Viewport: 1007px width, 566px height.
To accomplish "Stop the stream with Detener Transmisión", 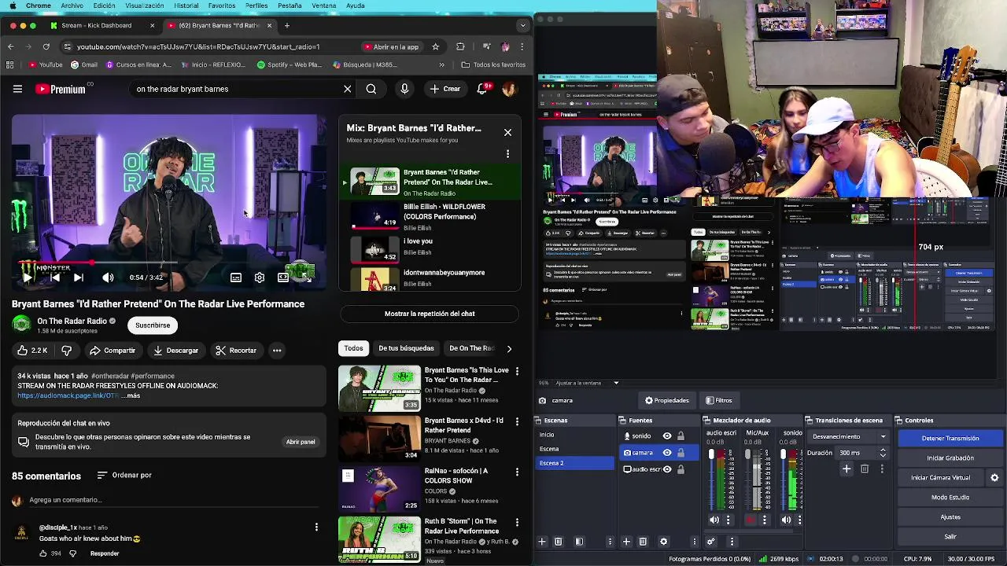I will click(x=950, y=439).
